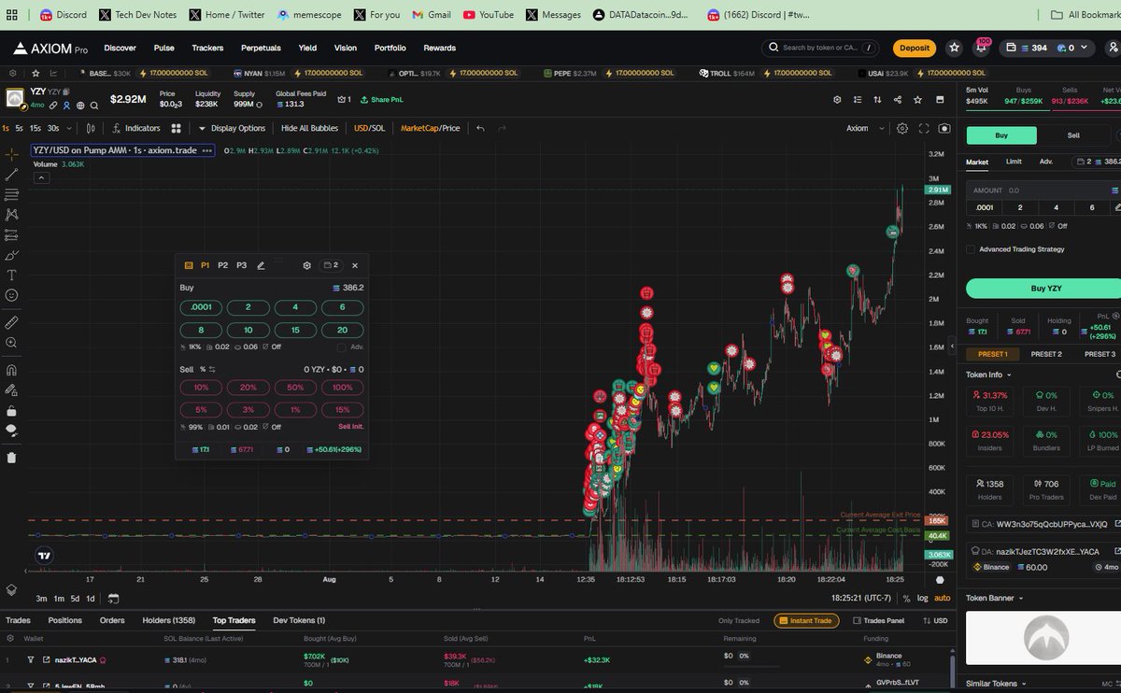Select the trend line drawing tool
The width and height of the screenshot is (1121, 693).
(11, 175)
